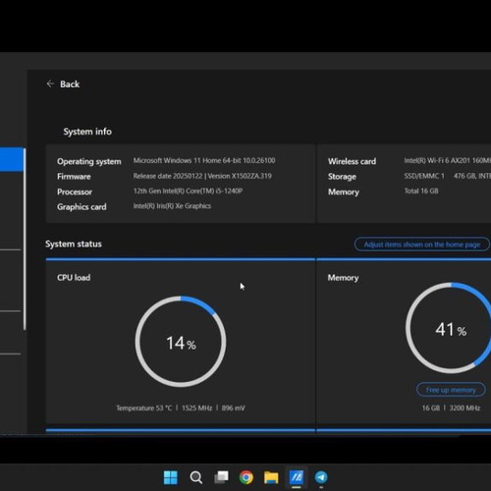Select the MyASUS taskbar icon
The image size is (491, 491).
click(297, 477)
